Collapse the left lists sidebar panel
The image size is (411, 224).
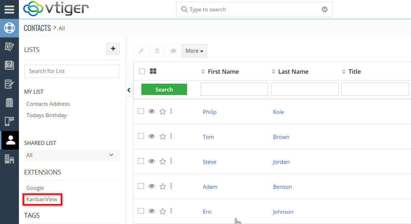(x=129, y=90)
